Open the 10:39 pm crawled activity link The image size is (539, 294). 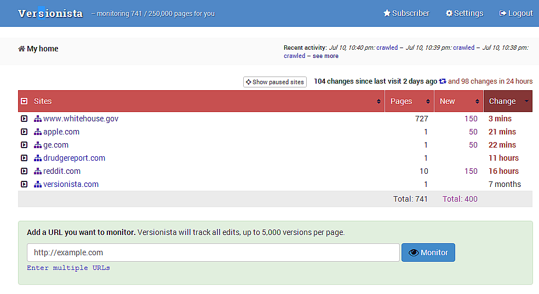(x=464, y=48)
